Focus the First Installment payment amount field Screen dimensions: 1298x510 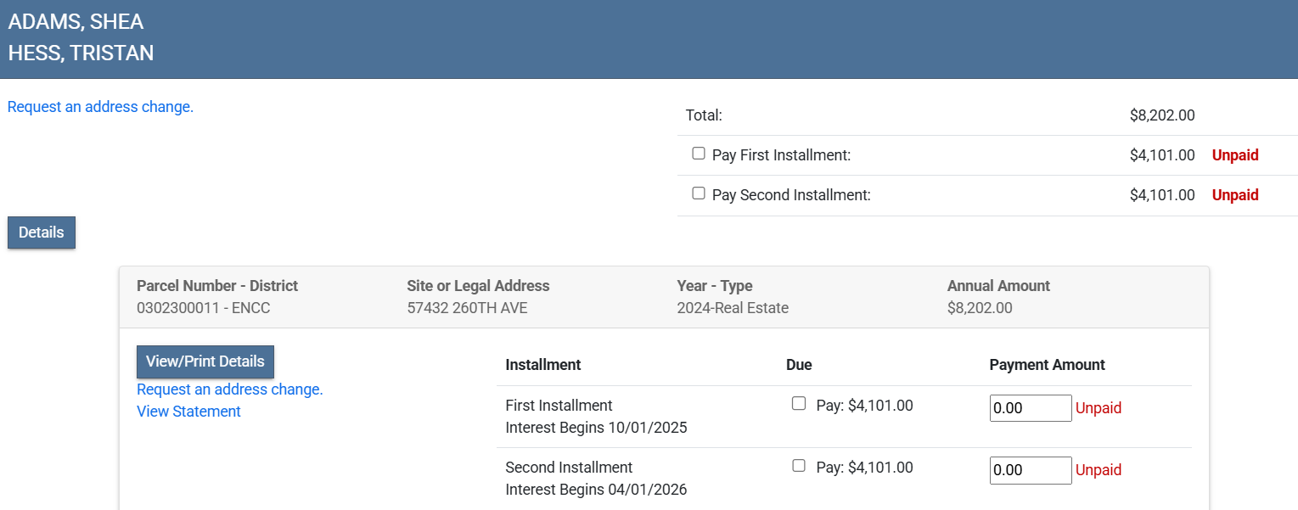tap(1031, 408)
